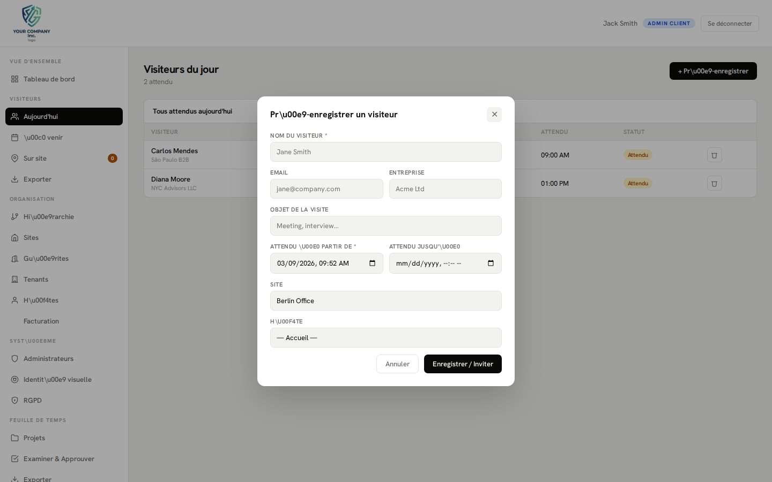Image resolution: width=772 pixels, height=482 pixels.
Task: Click the delete trash icon for Carlos Mendes
Action: pos(714,155)
